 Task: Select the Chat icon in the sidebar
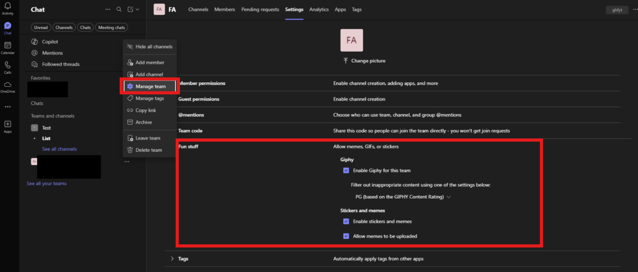click(x=8, y=26)
